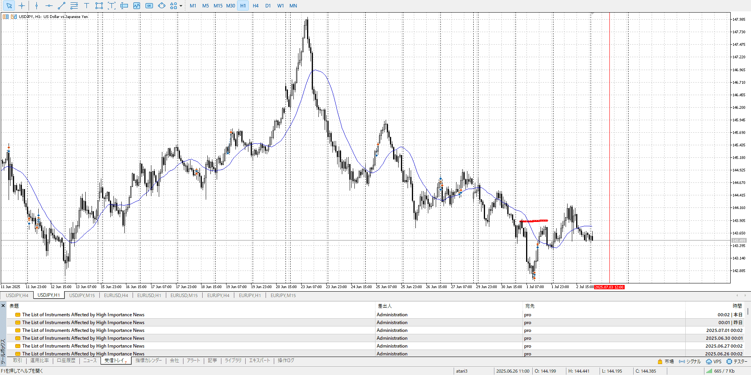This screenshot has width=751, height=375.
Task: Select the rectangle shape tool
Action: click(99, 6)
